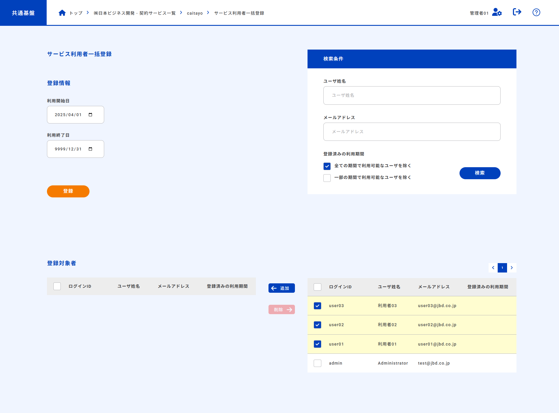Screen dimensions: 559x413
Task: Enable 一部の期間で利用可能なユーザを除く
Action: point(327,178)
